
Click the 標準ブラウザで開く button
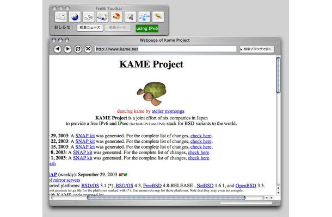pyautogui.click(x=257, y=49)
